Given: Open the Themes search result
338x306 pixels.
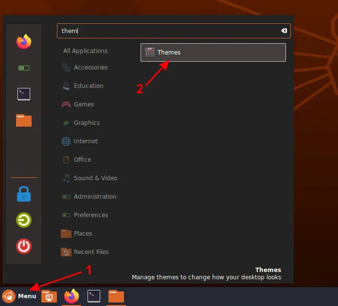Looking at the screenshot, I should pos(213,52).
